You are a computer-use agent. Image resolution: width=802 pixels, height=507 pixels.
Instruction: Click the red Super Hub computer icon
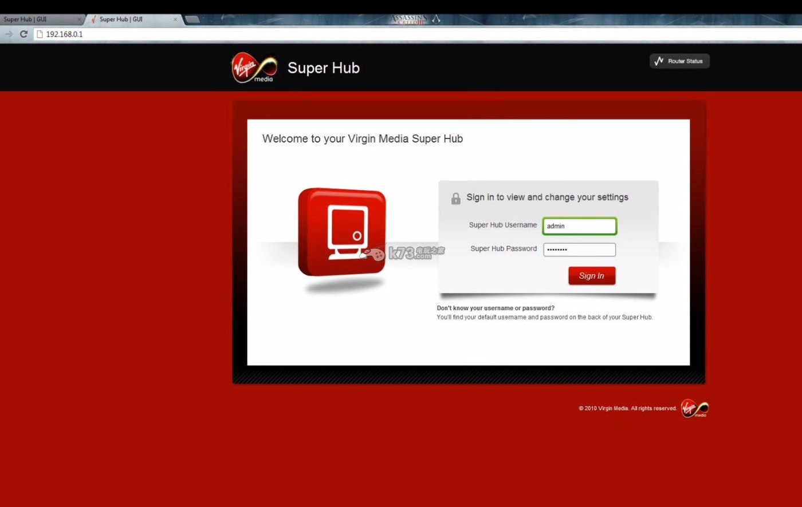pyautogui.click(x=342, y=232)
